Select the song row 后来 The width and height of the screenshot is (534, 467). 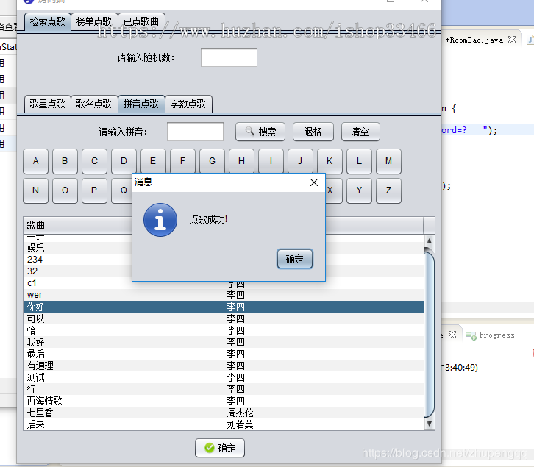224,424
